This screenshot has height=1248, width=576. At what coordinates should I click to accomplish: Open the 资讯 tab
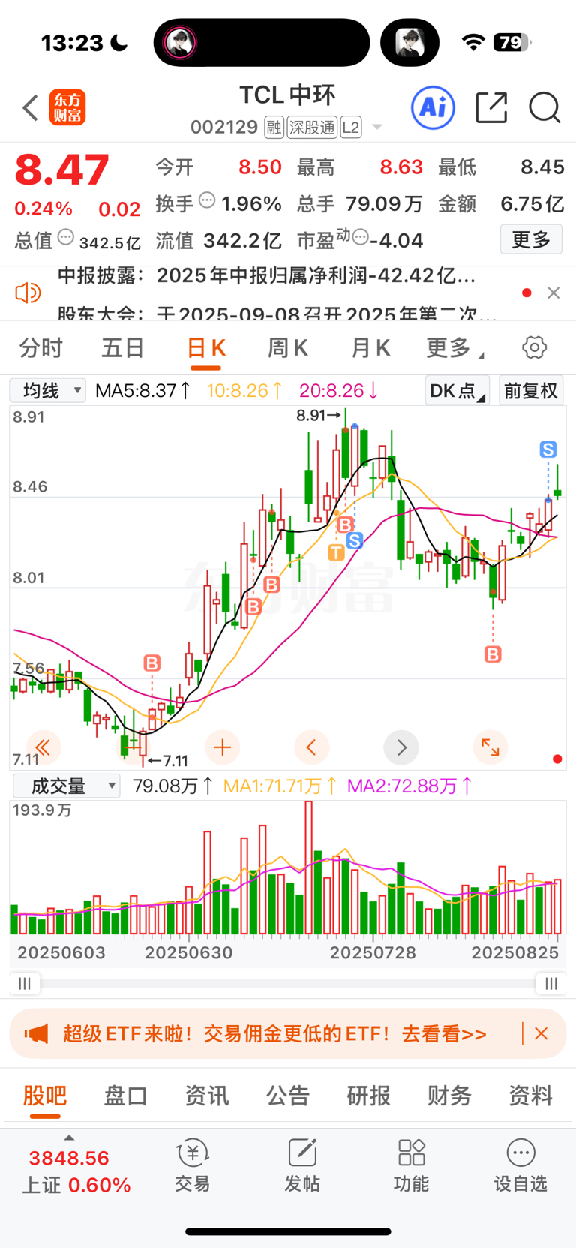pos(207,1096)
